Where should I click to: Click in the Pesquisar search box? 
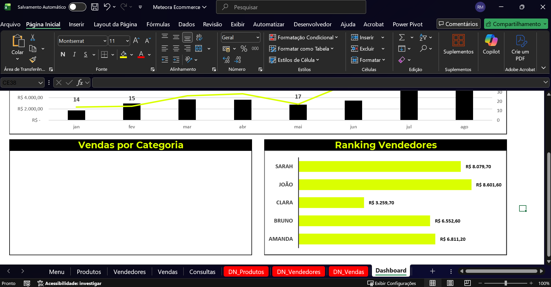coord(291,7)
